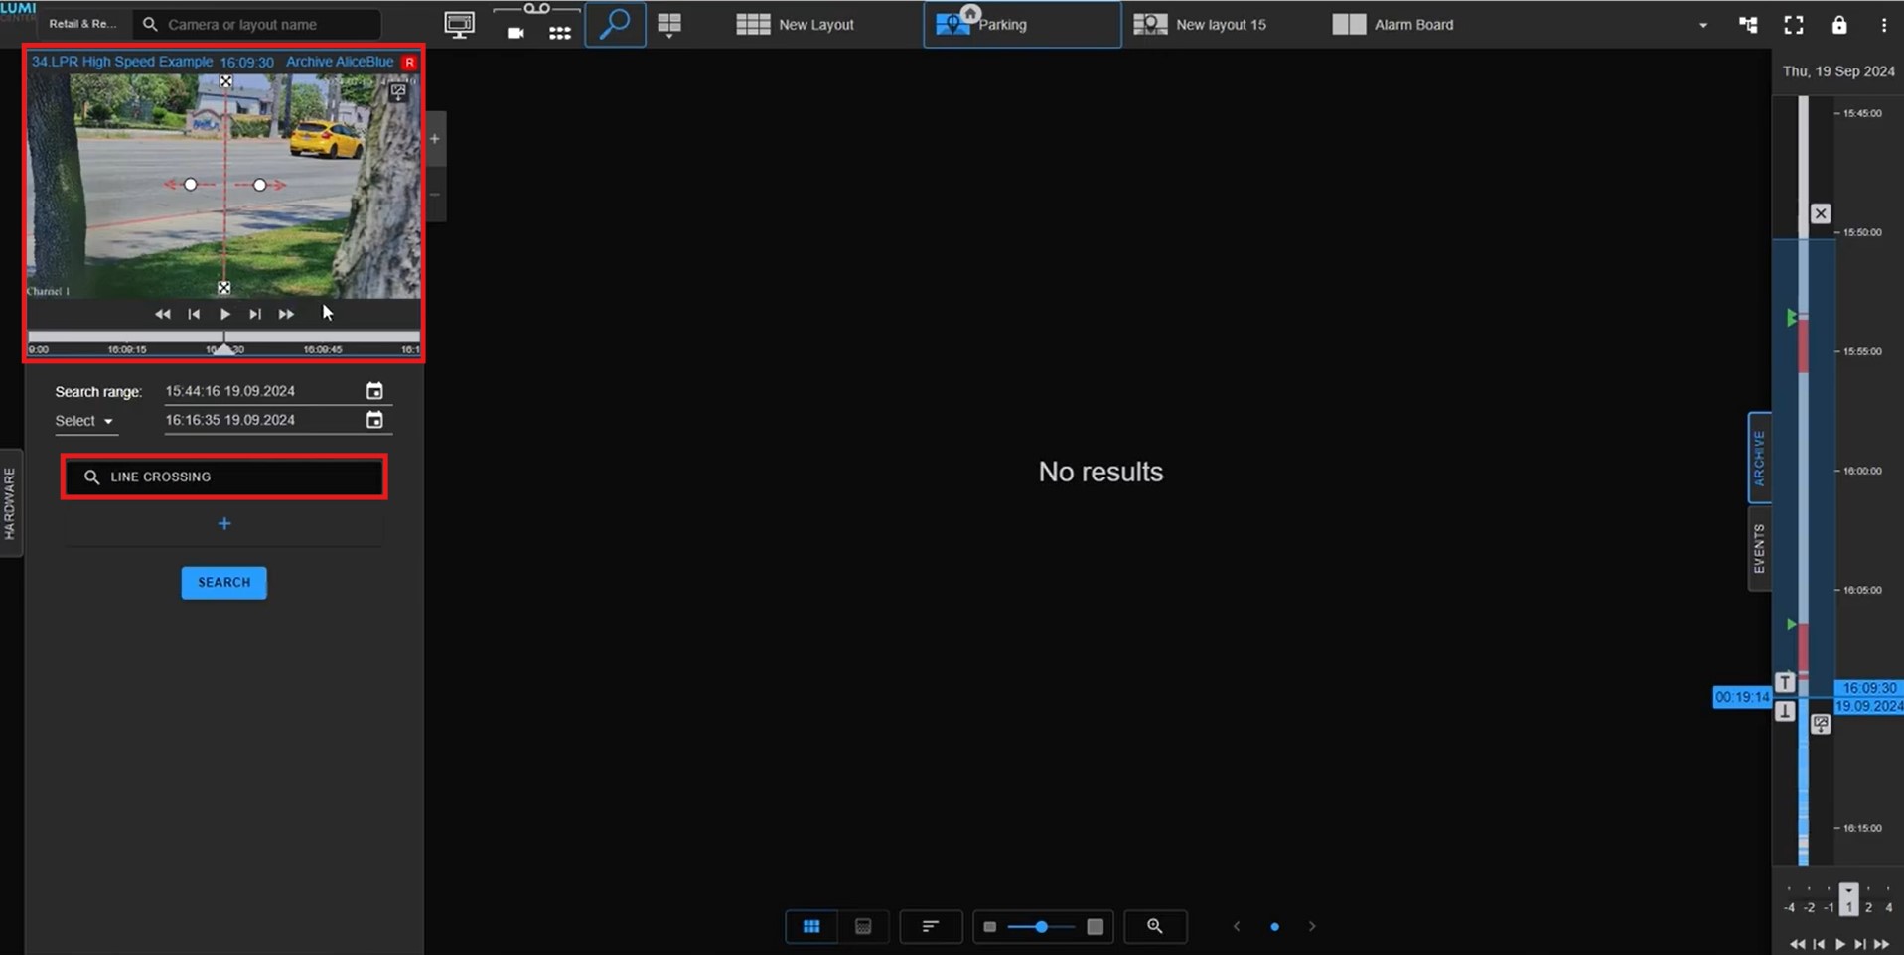Click the zoom magnifier button in bottom toolbar

tap(1154, 926)
